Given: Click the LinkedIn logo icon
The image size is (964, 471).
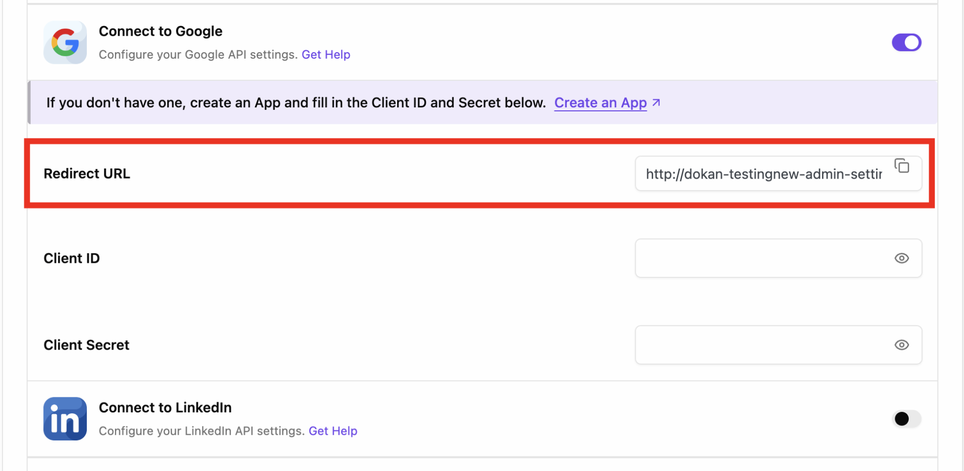Looking at the screenshot, I should pyautogui.click(x=65, y=419).
